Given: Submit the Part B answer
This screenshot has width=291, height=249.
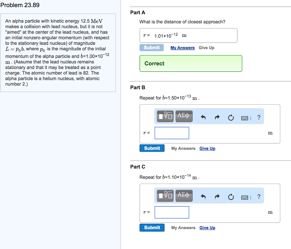Looking at the screenshot, I should coord(152,148).
